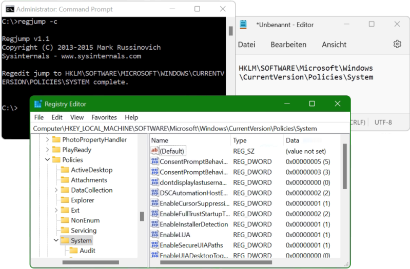This screenshot has height=269, width=410.
Task: Collapse the Policies tree node
Action: click(47, 159)
